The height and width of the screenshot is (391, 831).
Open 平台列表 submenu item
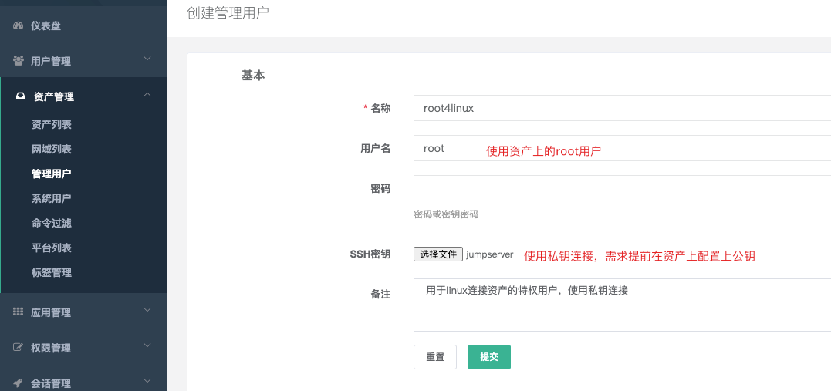pyautogui.click(x=52, y=248)
